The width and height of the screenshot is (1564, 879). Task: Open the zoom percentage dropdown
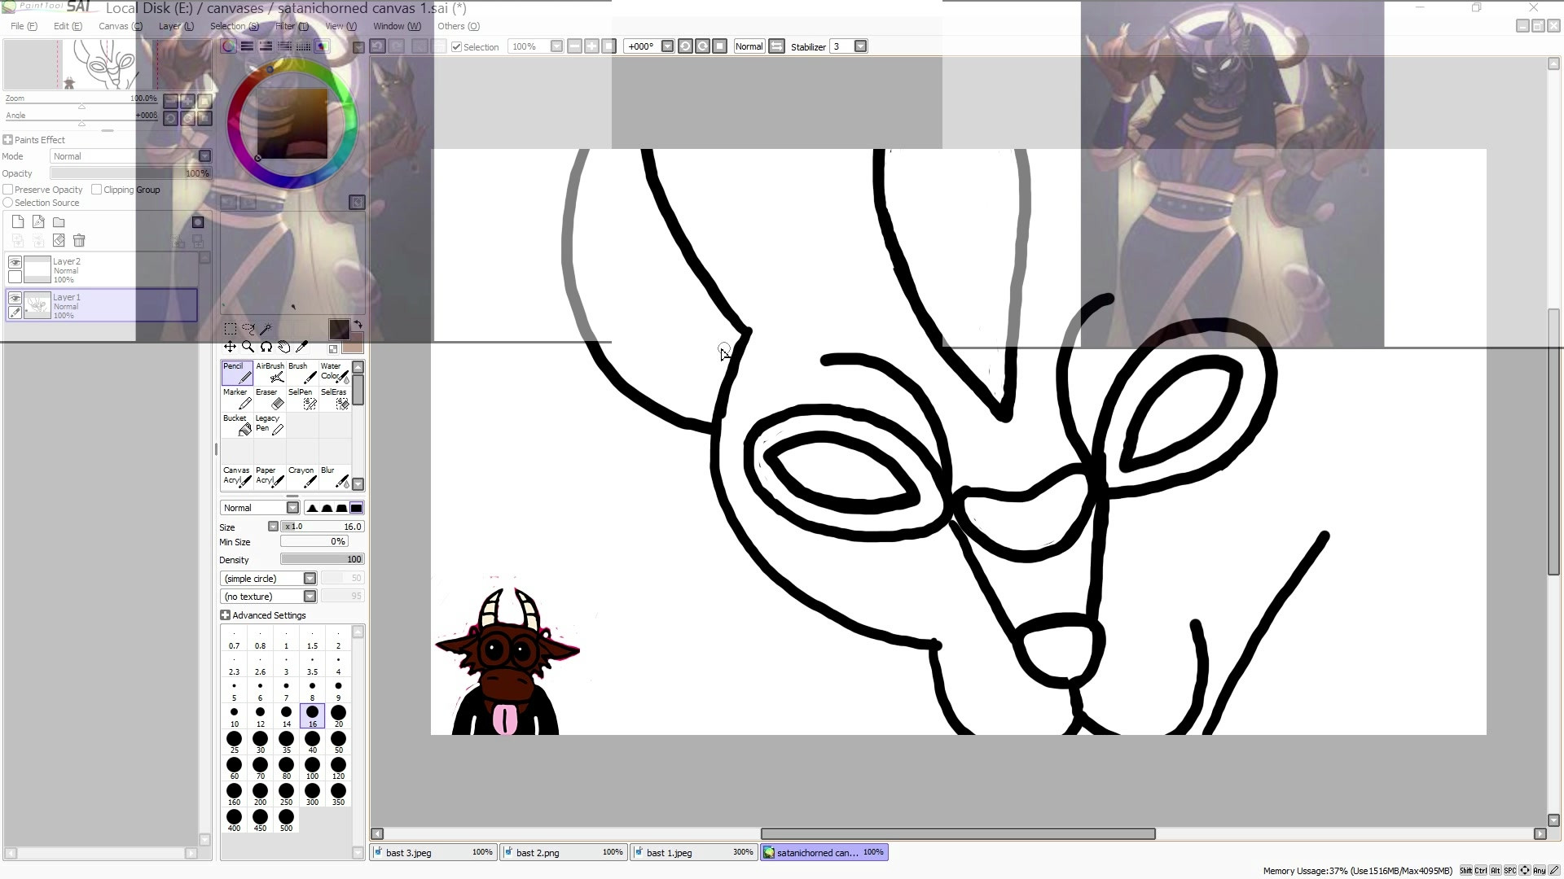[556, 46]
